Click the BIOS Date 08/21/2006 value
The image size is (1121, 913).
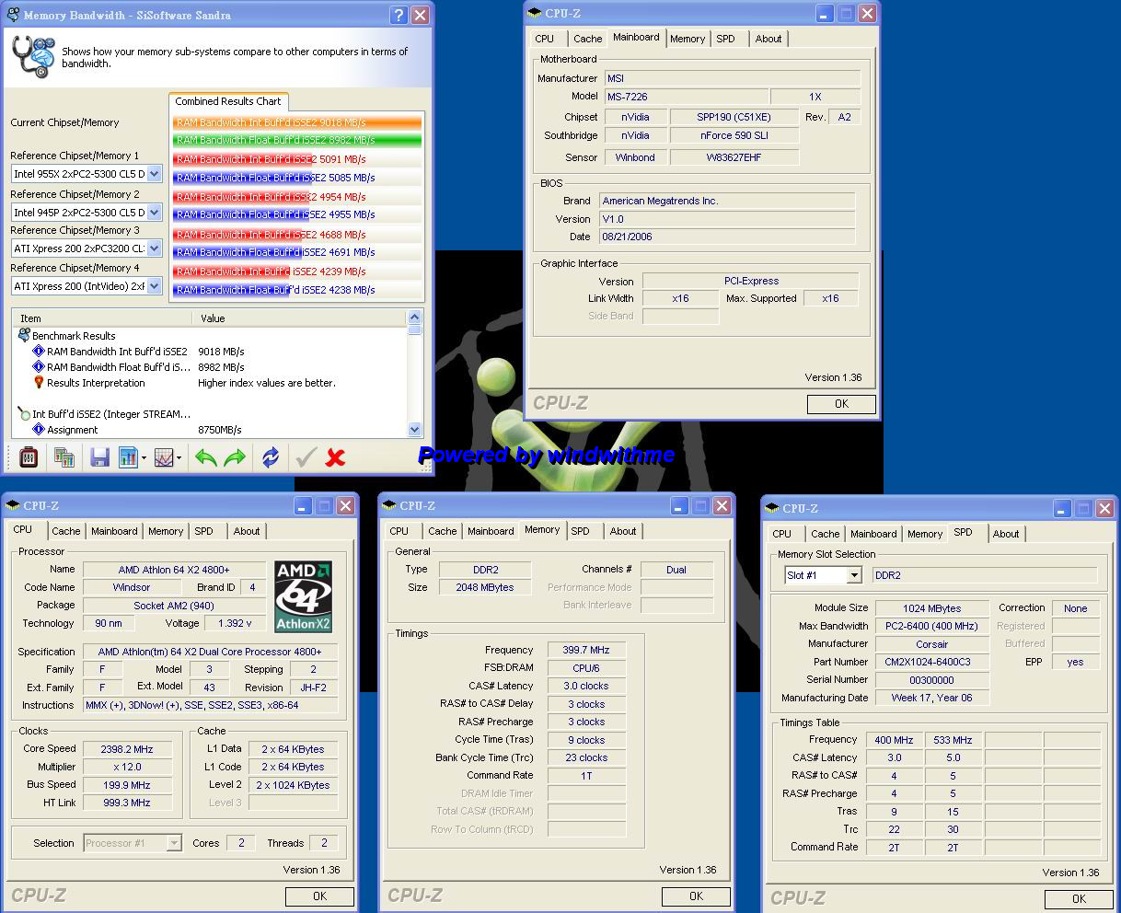[x=727, y=237]
